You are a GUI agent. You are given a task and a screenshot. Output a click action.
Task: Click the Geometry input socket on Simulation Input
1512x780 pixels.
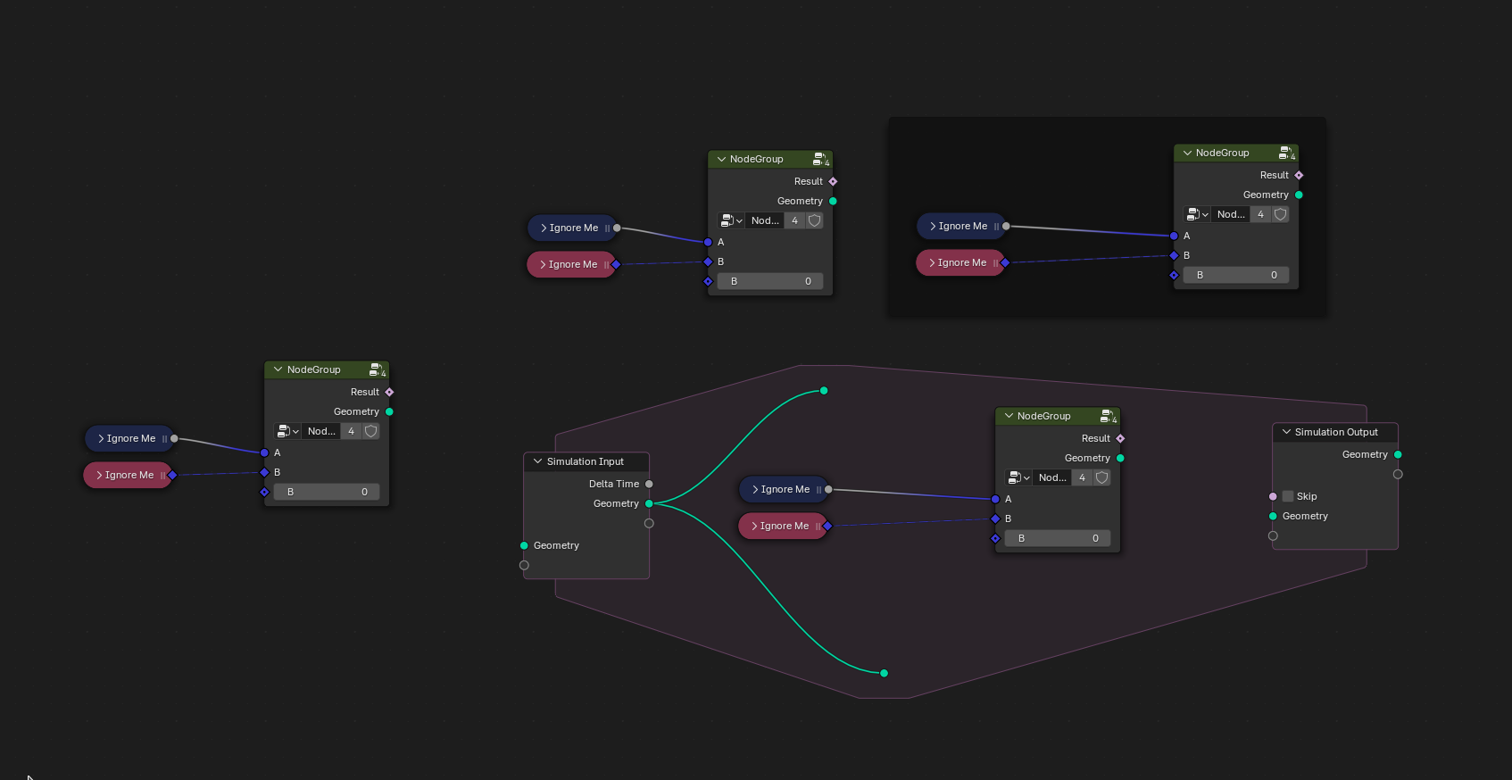[524, 545]
